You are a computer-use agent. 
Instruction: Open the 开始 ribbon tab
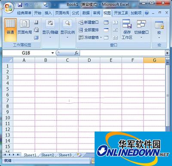38,13
